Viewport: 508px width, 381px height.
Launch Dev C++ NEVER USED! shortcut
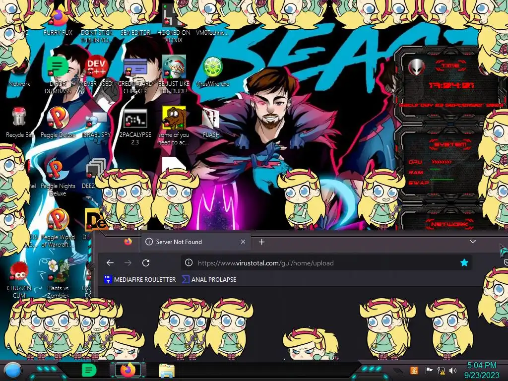97,71
